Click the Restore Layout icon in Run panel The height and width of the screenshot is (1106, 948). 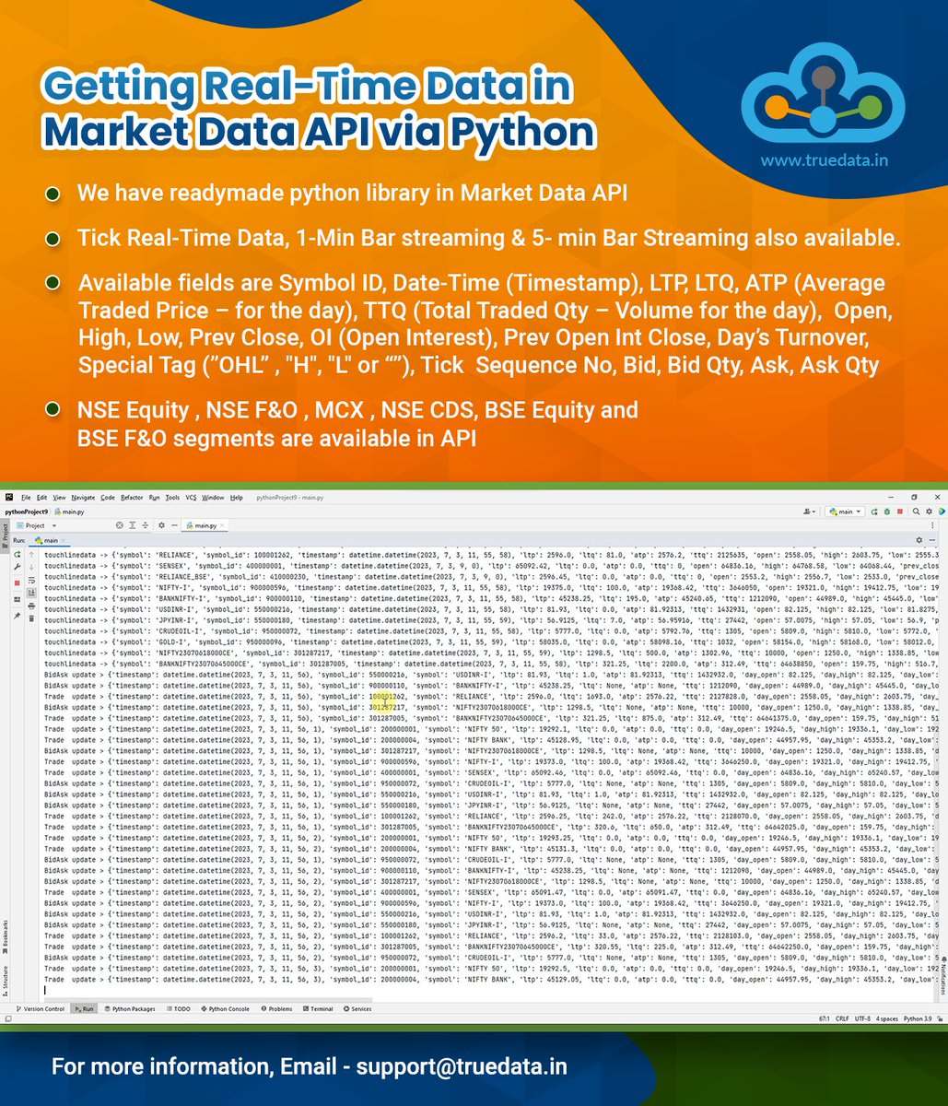point(17,599)
